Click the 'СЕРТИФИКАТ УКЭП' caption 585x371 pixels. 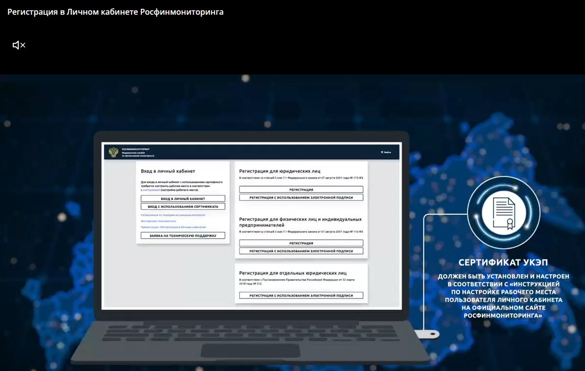503,262
